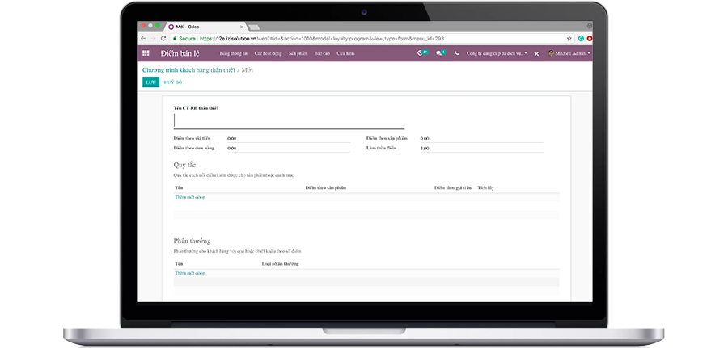Click the browser back arrow
728x348 pixels.
143,38
